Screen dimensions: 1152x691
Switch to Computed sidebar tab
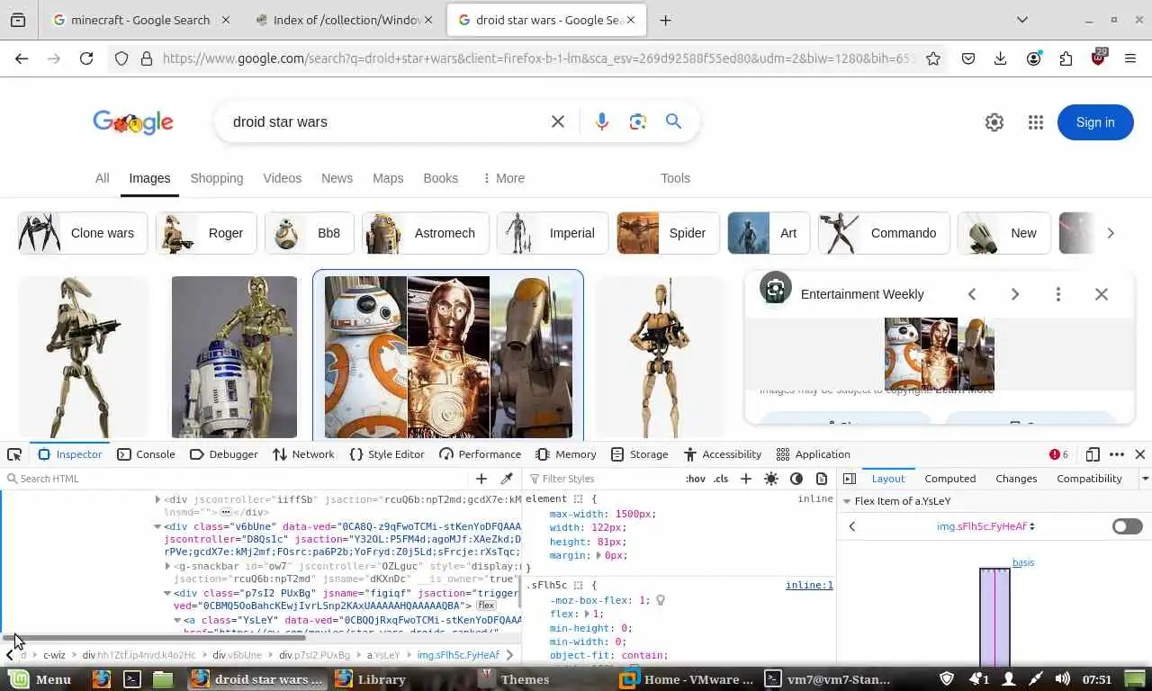949,479
